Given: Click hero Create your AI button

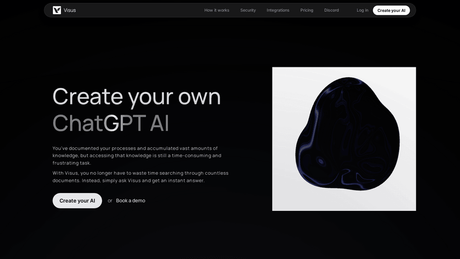Looking at the screenshot, I should coord(77,201).
